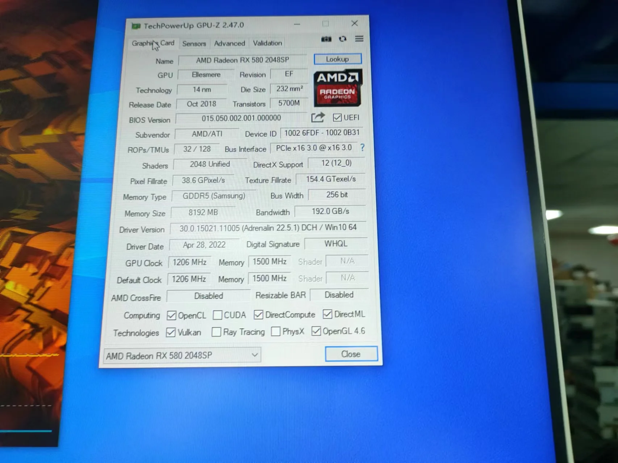Screen dimensions: 618x463
Task: Toggle the PhysX checkbox
Action: click(276, 331)
